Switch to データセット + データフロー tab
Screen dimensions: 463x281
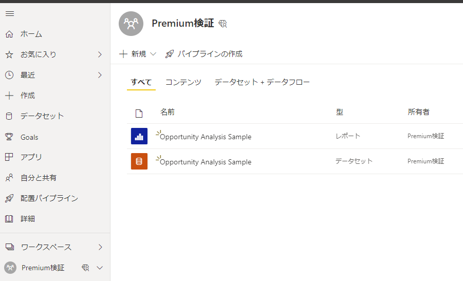point(262,82)
